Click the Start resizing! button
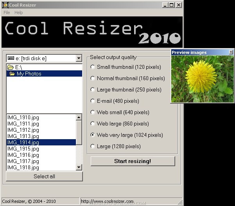 [x=133, y=161]
